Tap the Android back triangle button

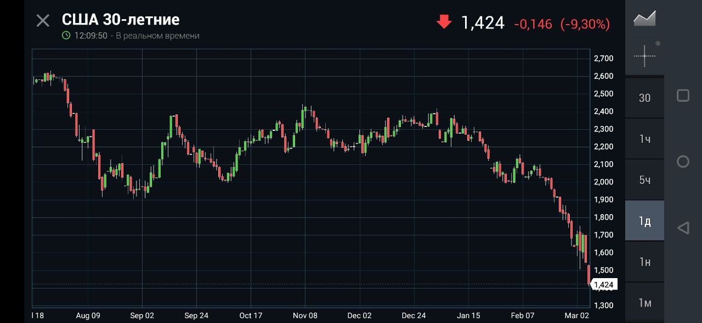683,228
